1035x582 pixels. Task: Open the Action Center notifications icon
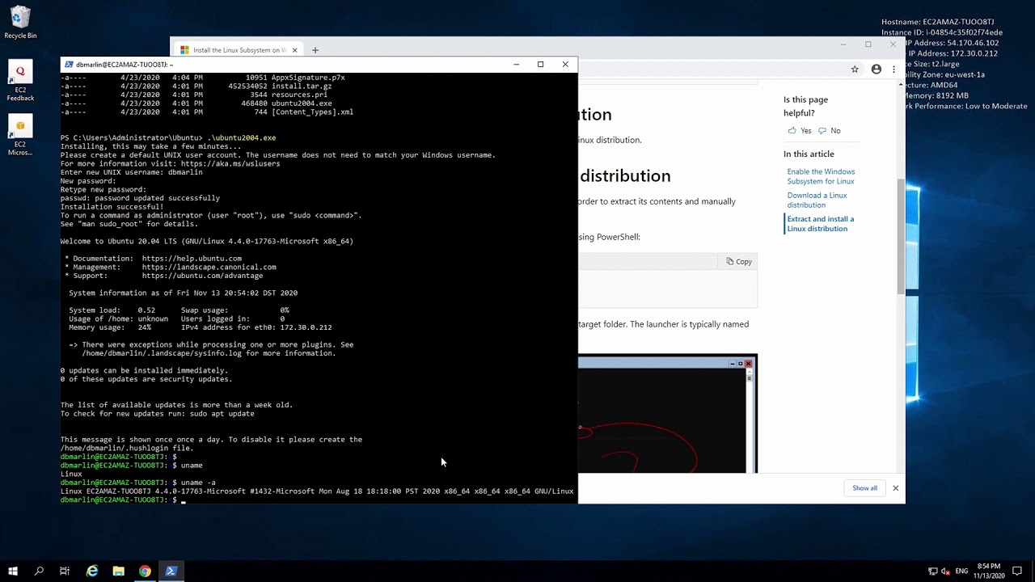click(x=1019, y=571)
